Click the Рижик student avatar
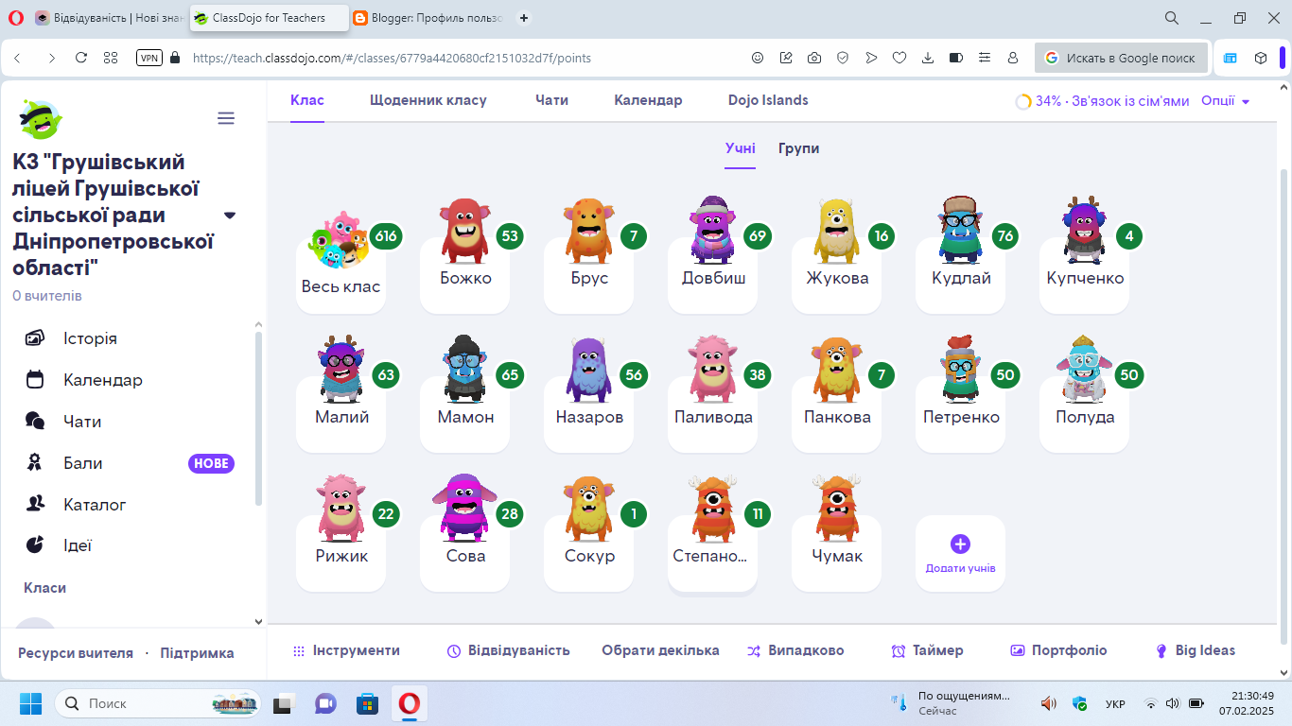 [340, 509]
